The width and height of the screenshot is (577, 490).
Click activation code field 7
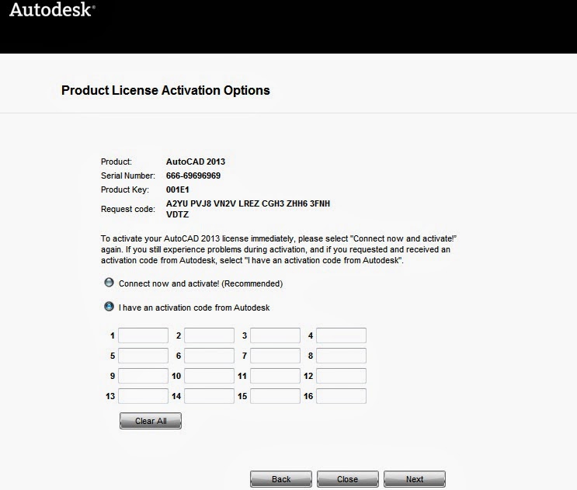pos(275,356)
